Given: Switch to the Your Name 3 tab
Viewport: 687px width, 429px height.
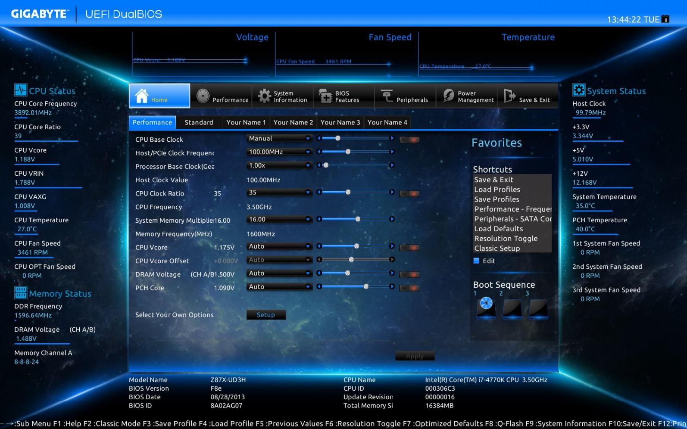Looking at the screenshot, I should click(x=340, y=122).
